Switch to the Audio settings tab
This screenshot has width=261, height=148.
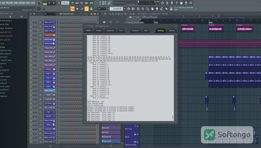coord(99,31)
